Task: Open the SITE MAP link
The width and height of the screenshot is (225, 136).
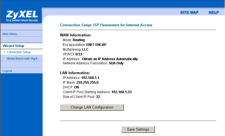Action: point(189,12)
